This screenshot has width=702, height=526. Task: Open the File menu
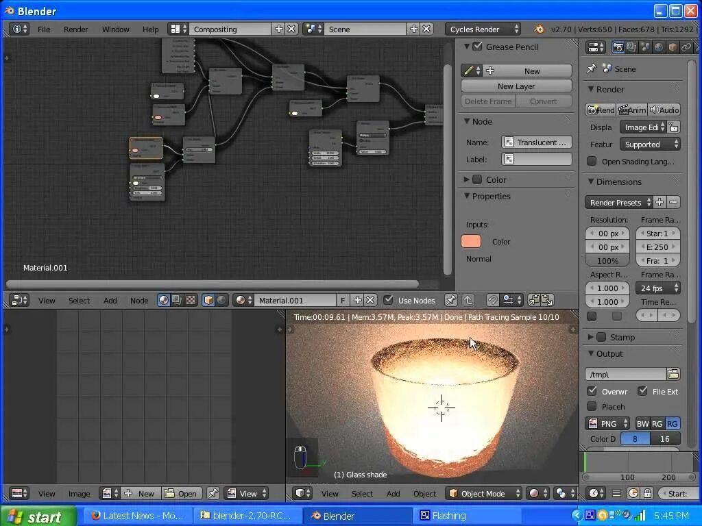[44, 29]
